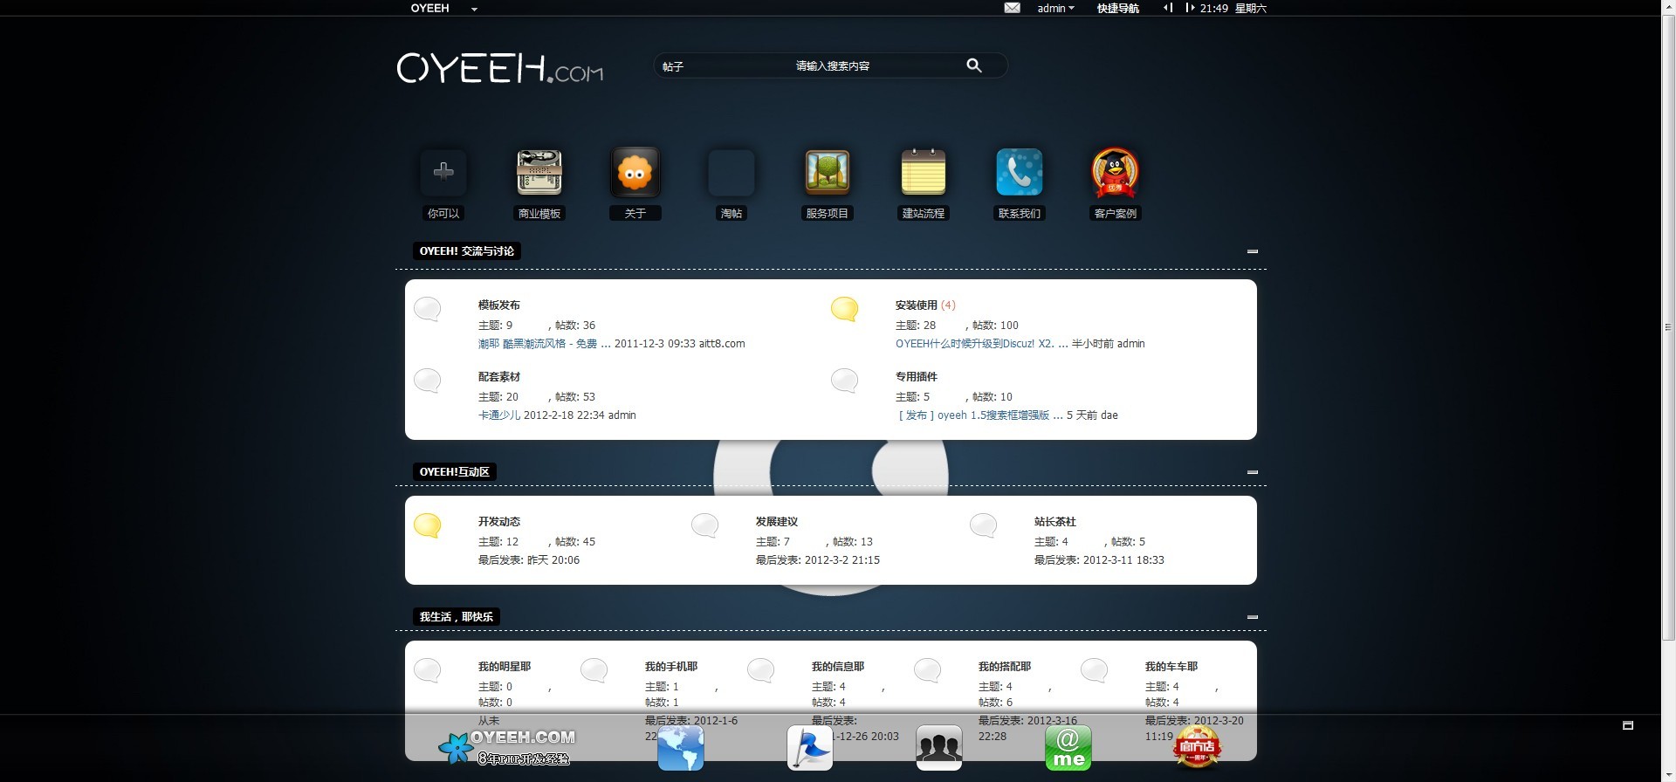This screenshot has height=782, width=1676.
Task: Click the right skip arrow in top bar
Action: click(1189, 8)
